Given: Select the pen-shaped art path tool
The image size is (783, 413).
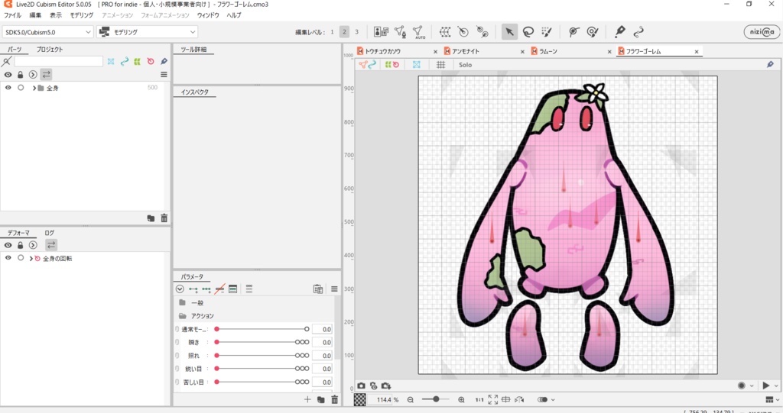Looking at the screenshot, I should (x=619, y=32).
